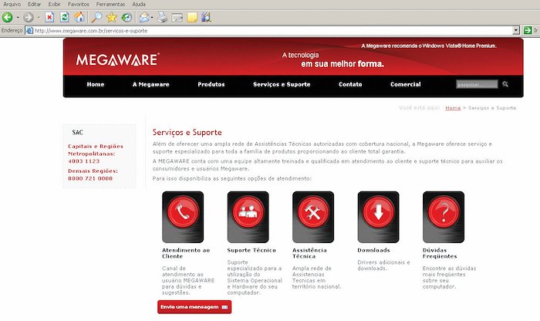Go to the browser home page icon

point(79,17)
